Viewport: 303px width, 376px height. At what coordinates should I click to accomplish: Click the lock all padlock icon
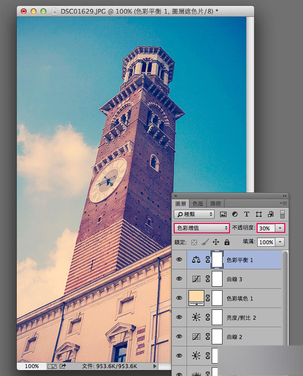tap(227, 242)
